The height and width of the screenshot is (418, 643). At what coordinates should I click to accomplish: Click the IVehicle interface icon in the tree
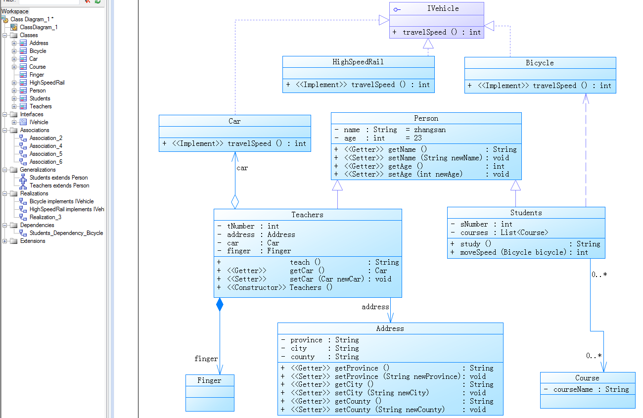pyautogui.click(x=23, y=122)
